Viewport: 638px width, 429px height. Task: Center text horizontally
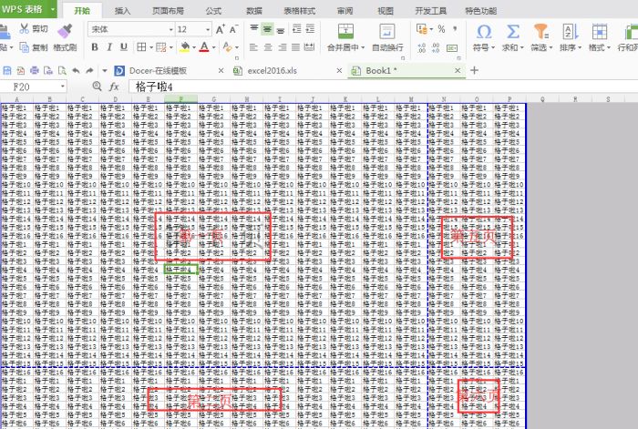(x=268, y=47)
